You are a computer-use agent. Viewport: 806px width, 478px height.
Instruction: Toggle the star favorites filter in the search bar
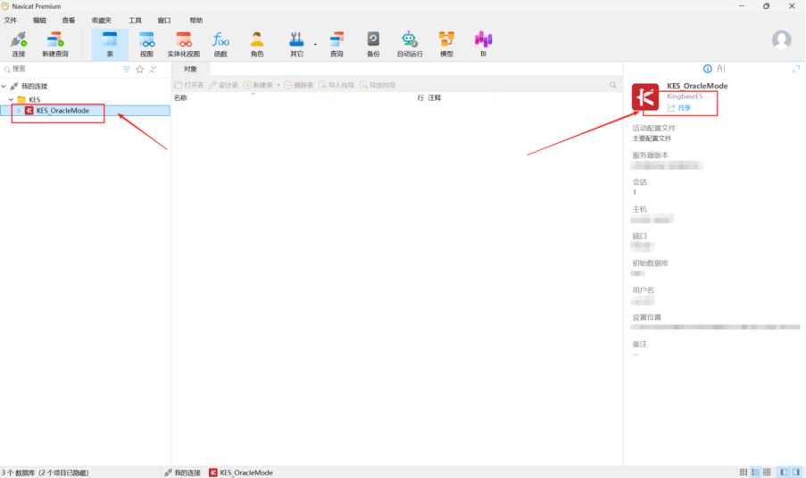tap(139, 69)
